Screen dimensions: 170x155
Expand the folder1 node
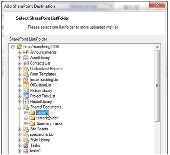(x=26, y=113)
